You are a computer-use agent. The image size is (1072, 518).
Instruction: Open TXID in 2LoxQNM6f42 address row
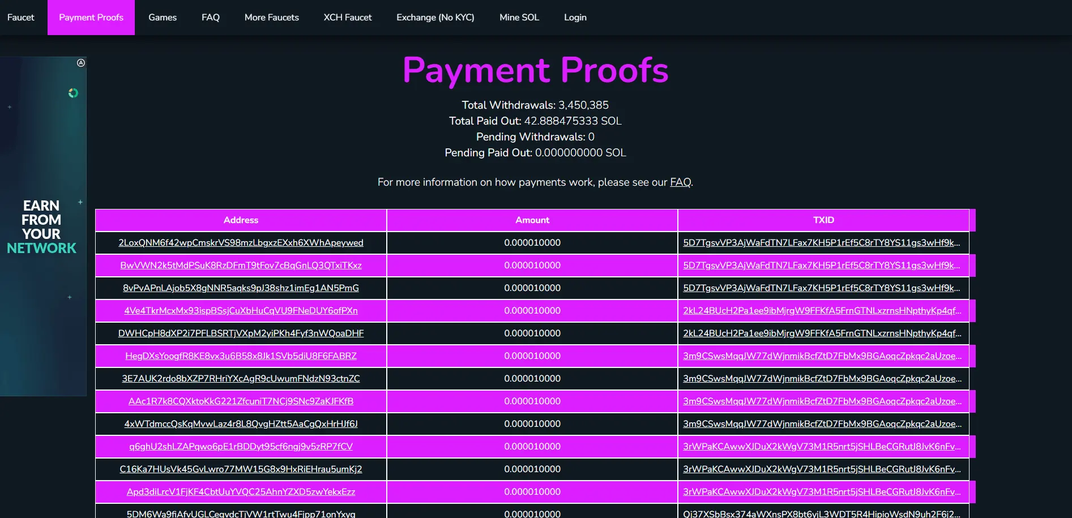822,243
